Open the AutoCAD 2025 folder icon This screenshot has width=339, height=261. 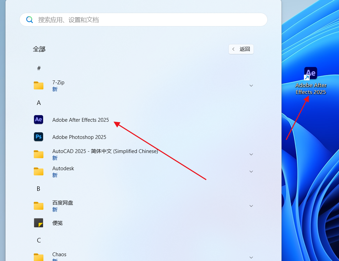(x=39, y=154)
